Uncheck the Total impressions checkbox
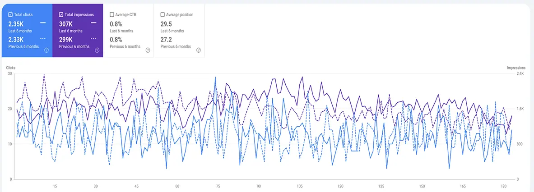 tap(61, 15)
